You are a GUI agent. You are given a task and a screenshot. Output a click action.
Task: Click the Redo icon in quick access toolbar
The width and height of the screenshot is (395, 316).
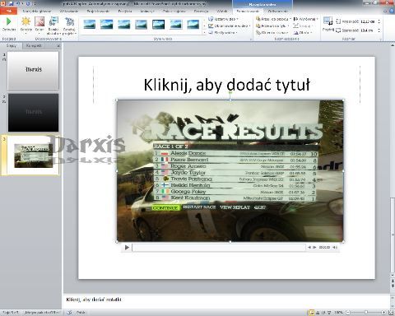(28, 3)
